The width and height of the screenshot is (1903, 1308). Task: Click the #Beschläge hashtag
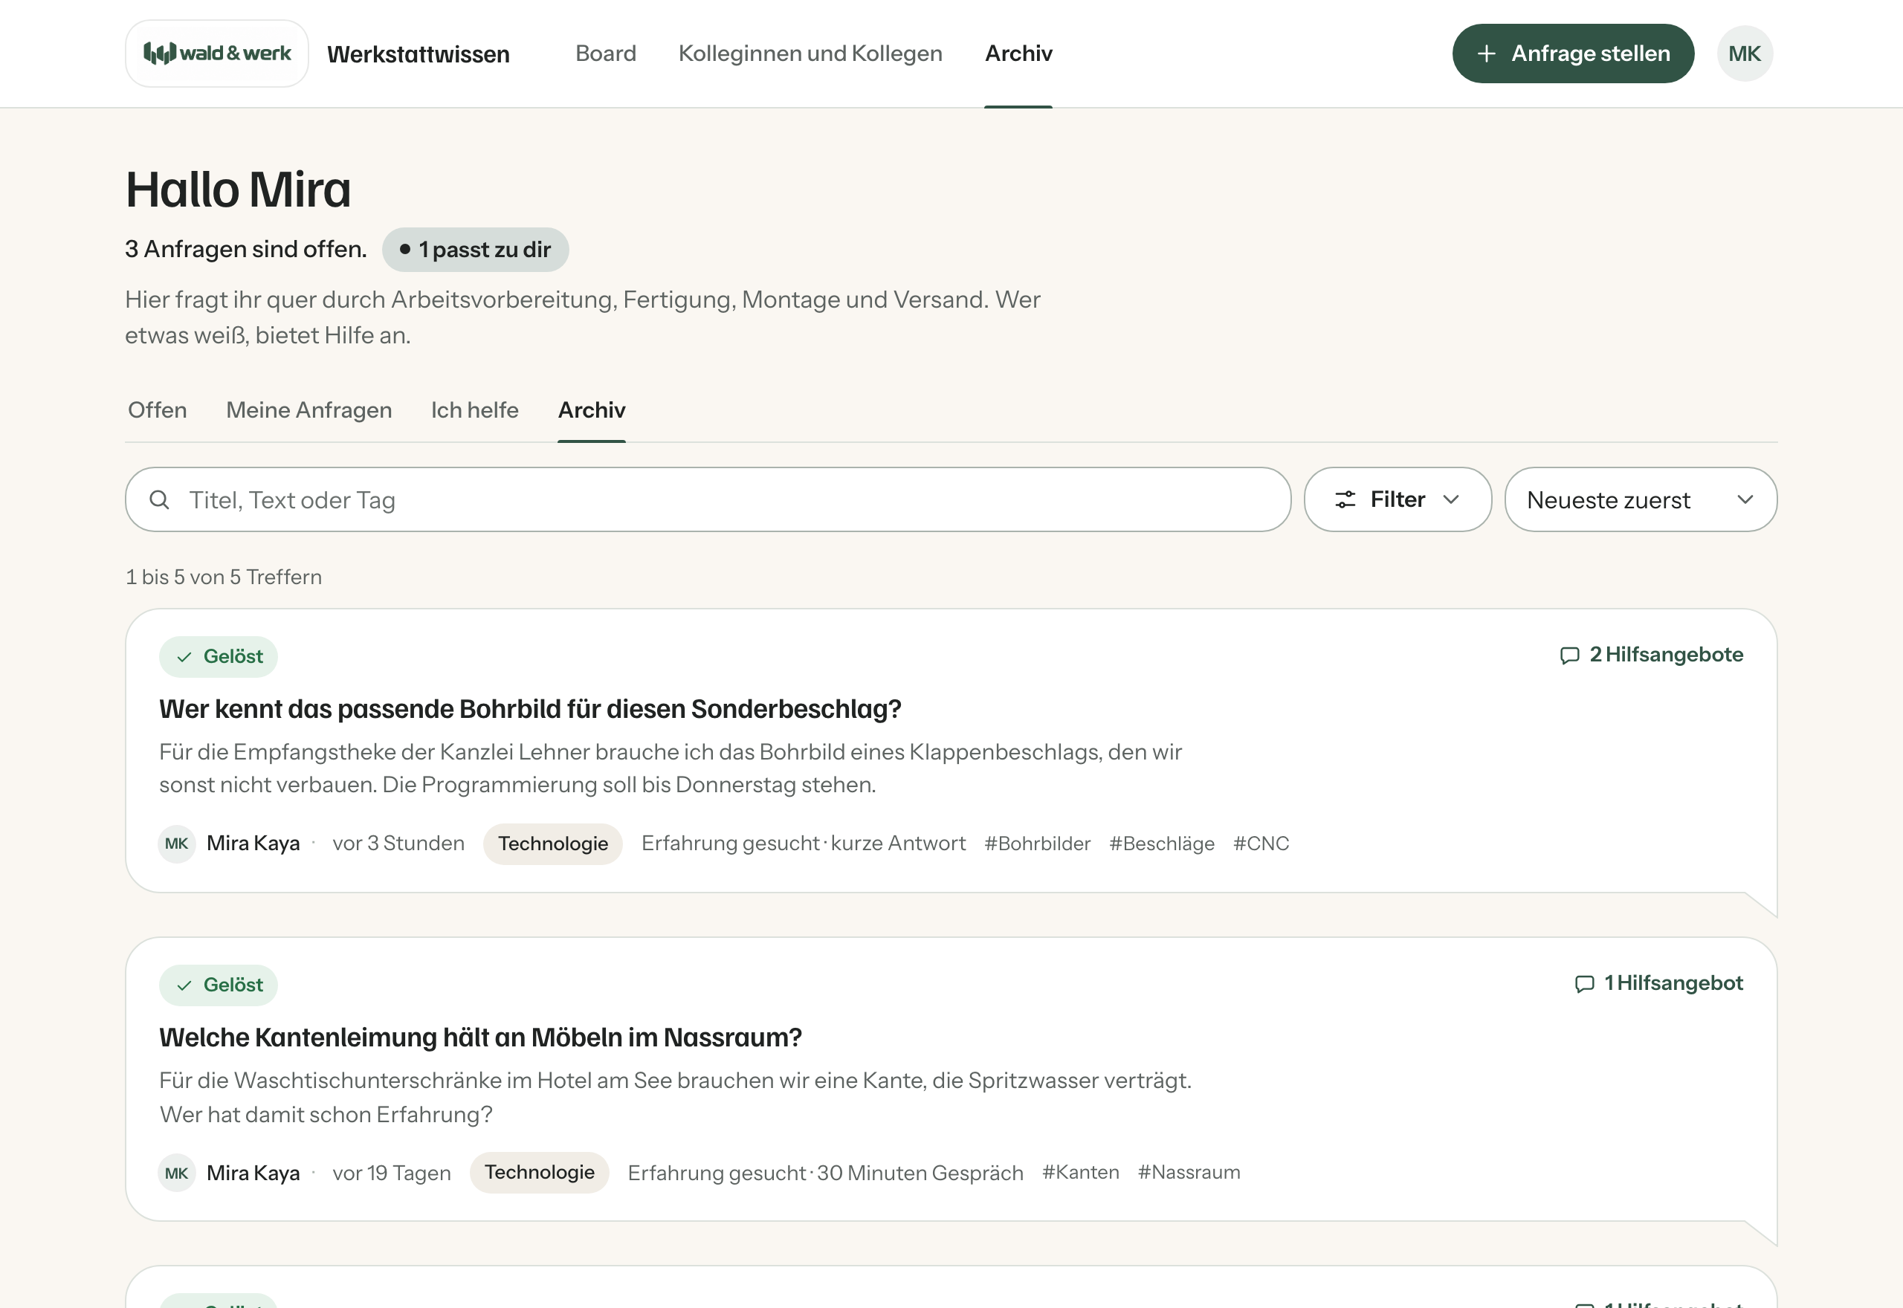(x=1161, y=844)
